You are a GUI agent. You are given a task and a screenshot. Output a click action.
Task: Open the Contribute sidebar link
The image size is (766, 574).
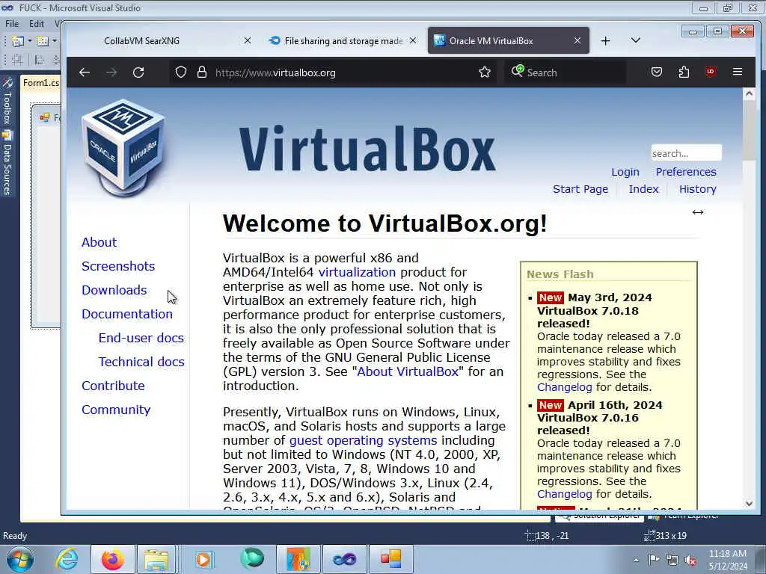click(x=113, y=386)
